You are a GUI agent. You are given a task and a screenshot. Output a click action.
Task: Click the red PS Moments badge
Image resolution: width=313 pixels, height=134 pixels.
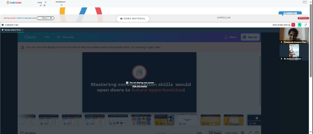[303, 18]
